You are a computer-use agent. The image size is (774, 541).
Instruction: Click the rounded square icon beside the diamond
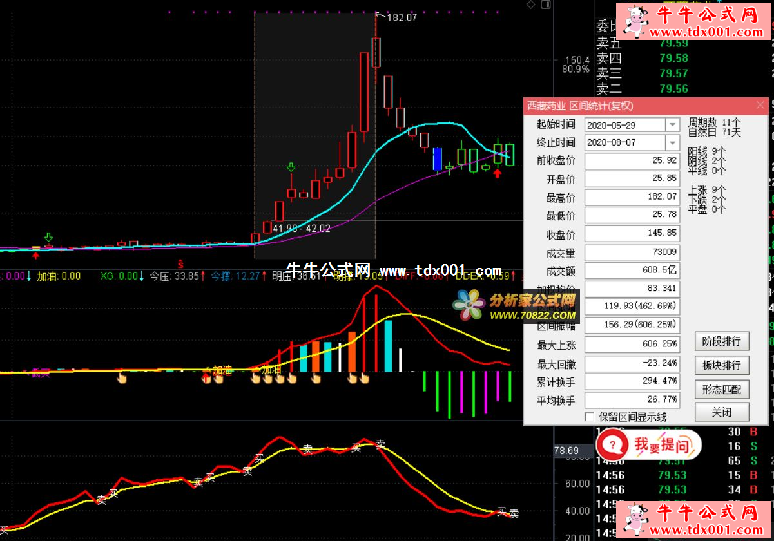click(546, 5)
